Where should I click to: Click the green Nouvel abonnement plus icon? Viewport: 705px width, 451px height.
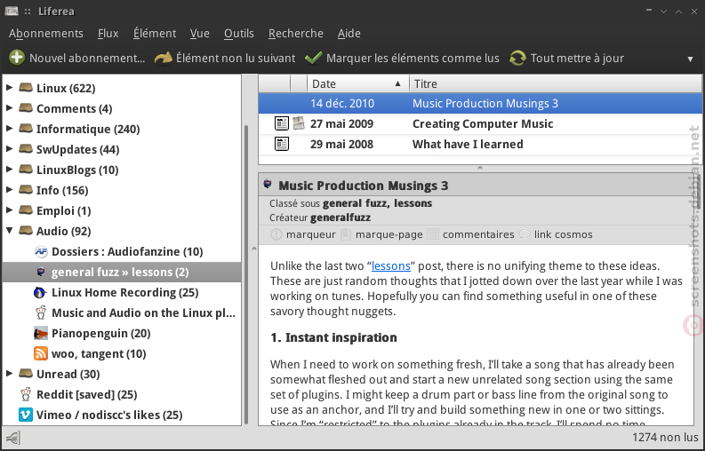[17, 58]
